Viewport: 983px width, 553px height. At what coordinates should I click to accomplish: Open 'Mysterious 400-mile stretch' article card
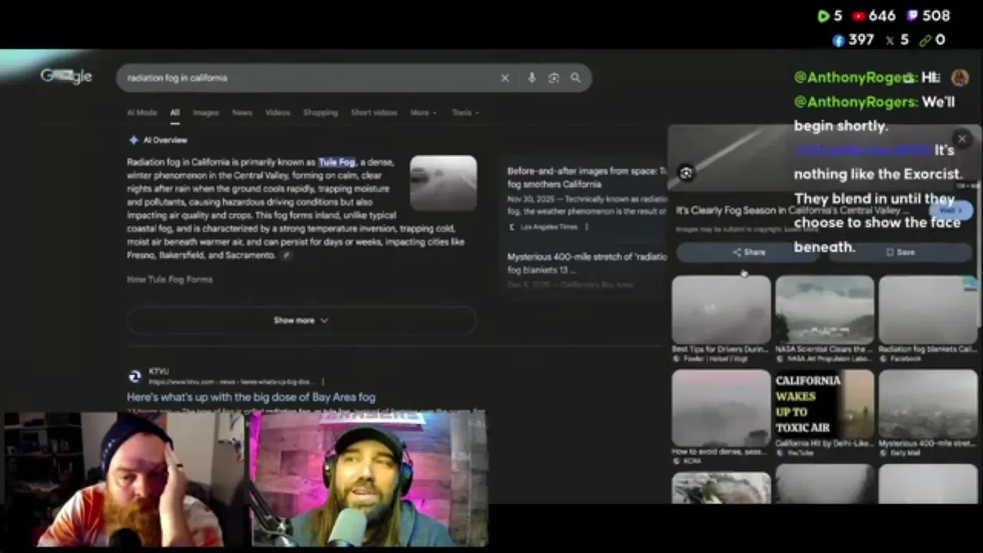pos(586,263)
